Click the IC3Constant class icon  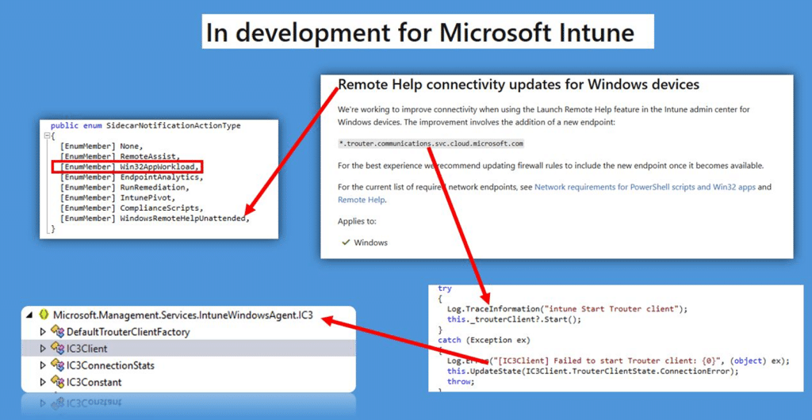point(58,382)
